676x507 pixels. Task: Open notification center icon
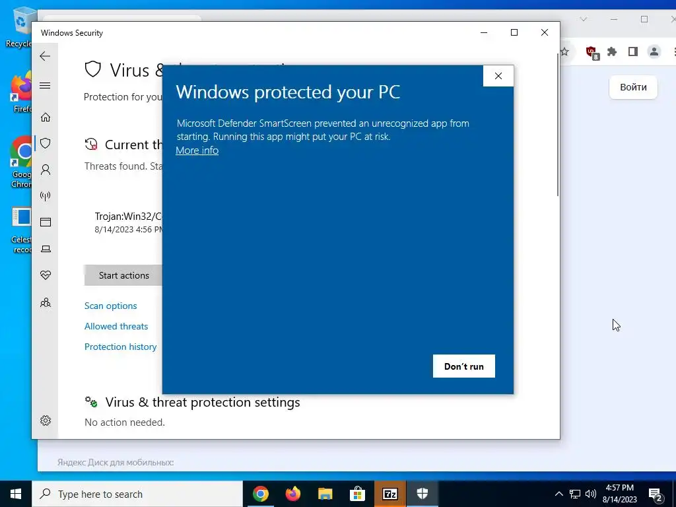(x=656, y=494)
